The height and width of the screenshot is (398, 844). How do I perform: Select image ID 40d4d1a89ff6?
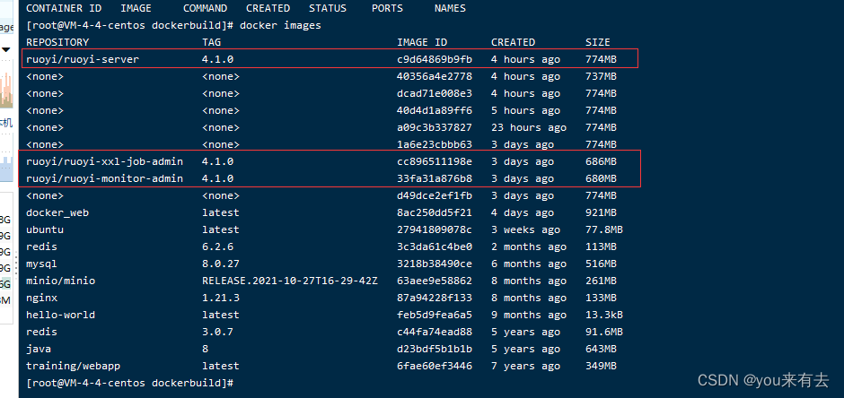(x=435, y=110)
